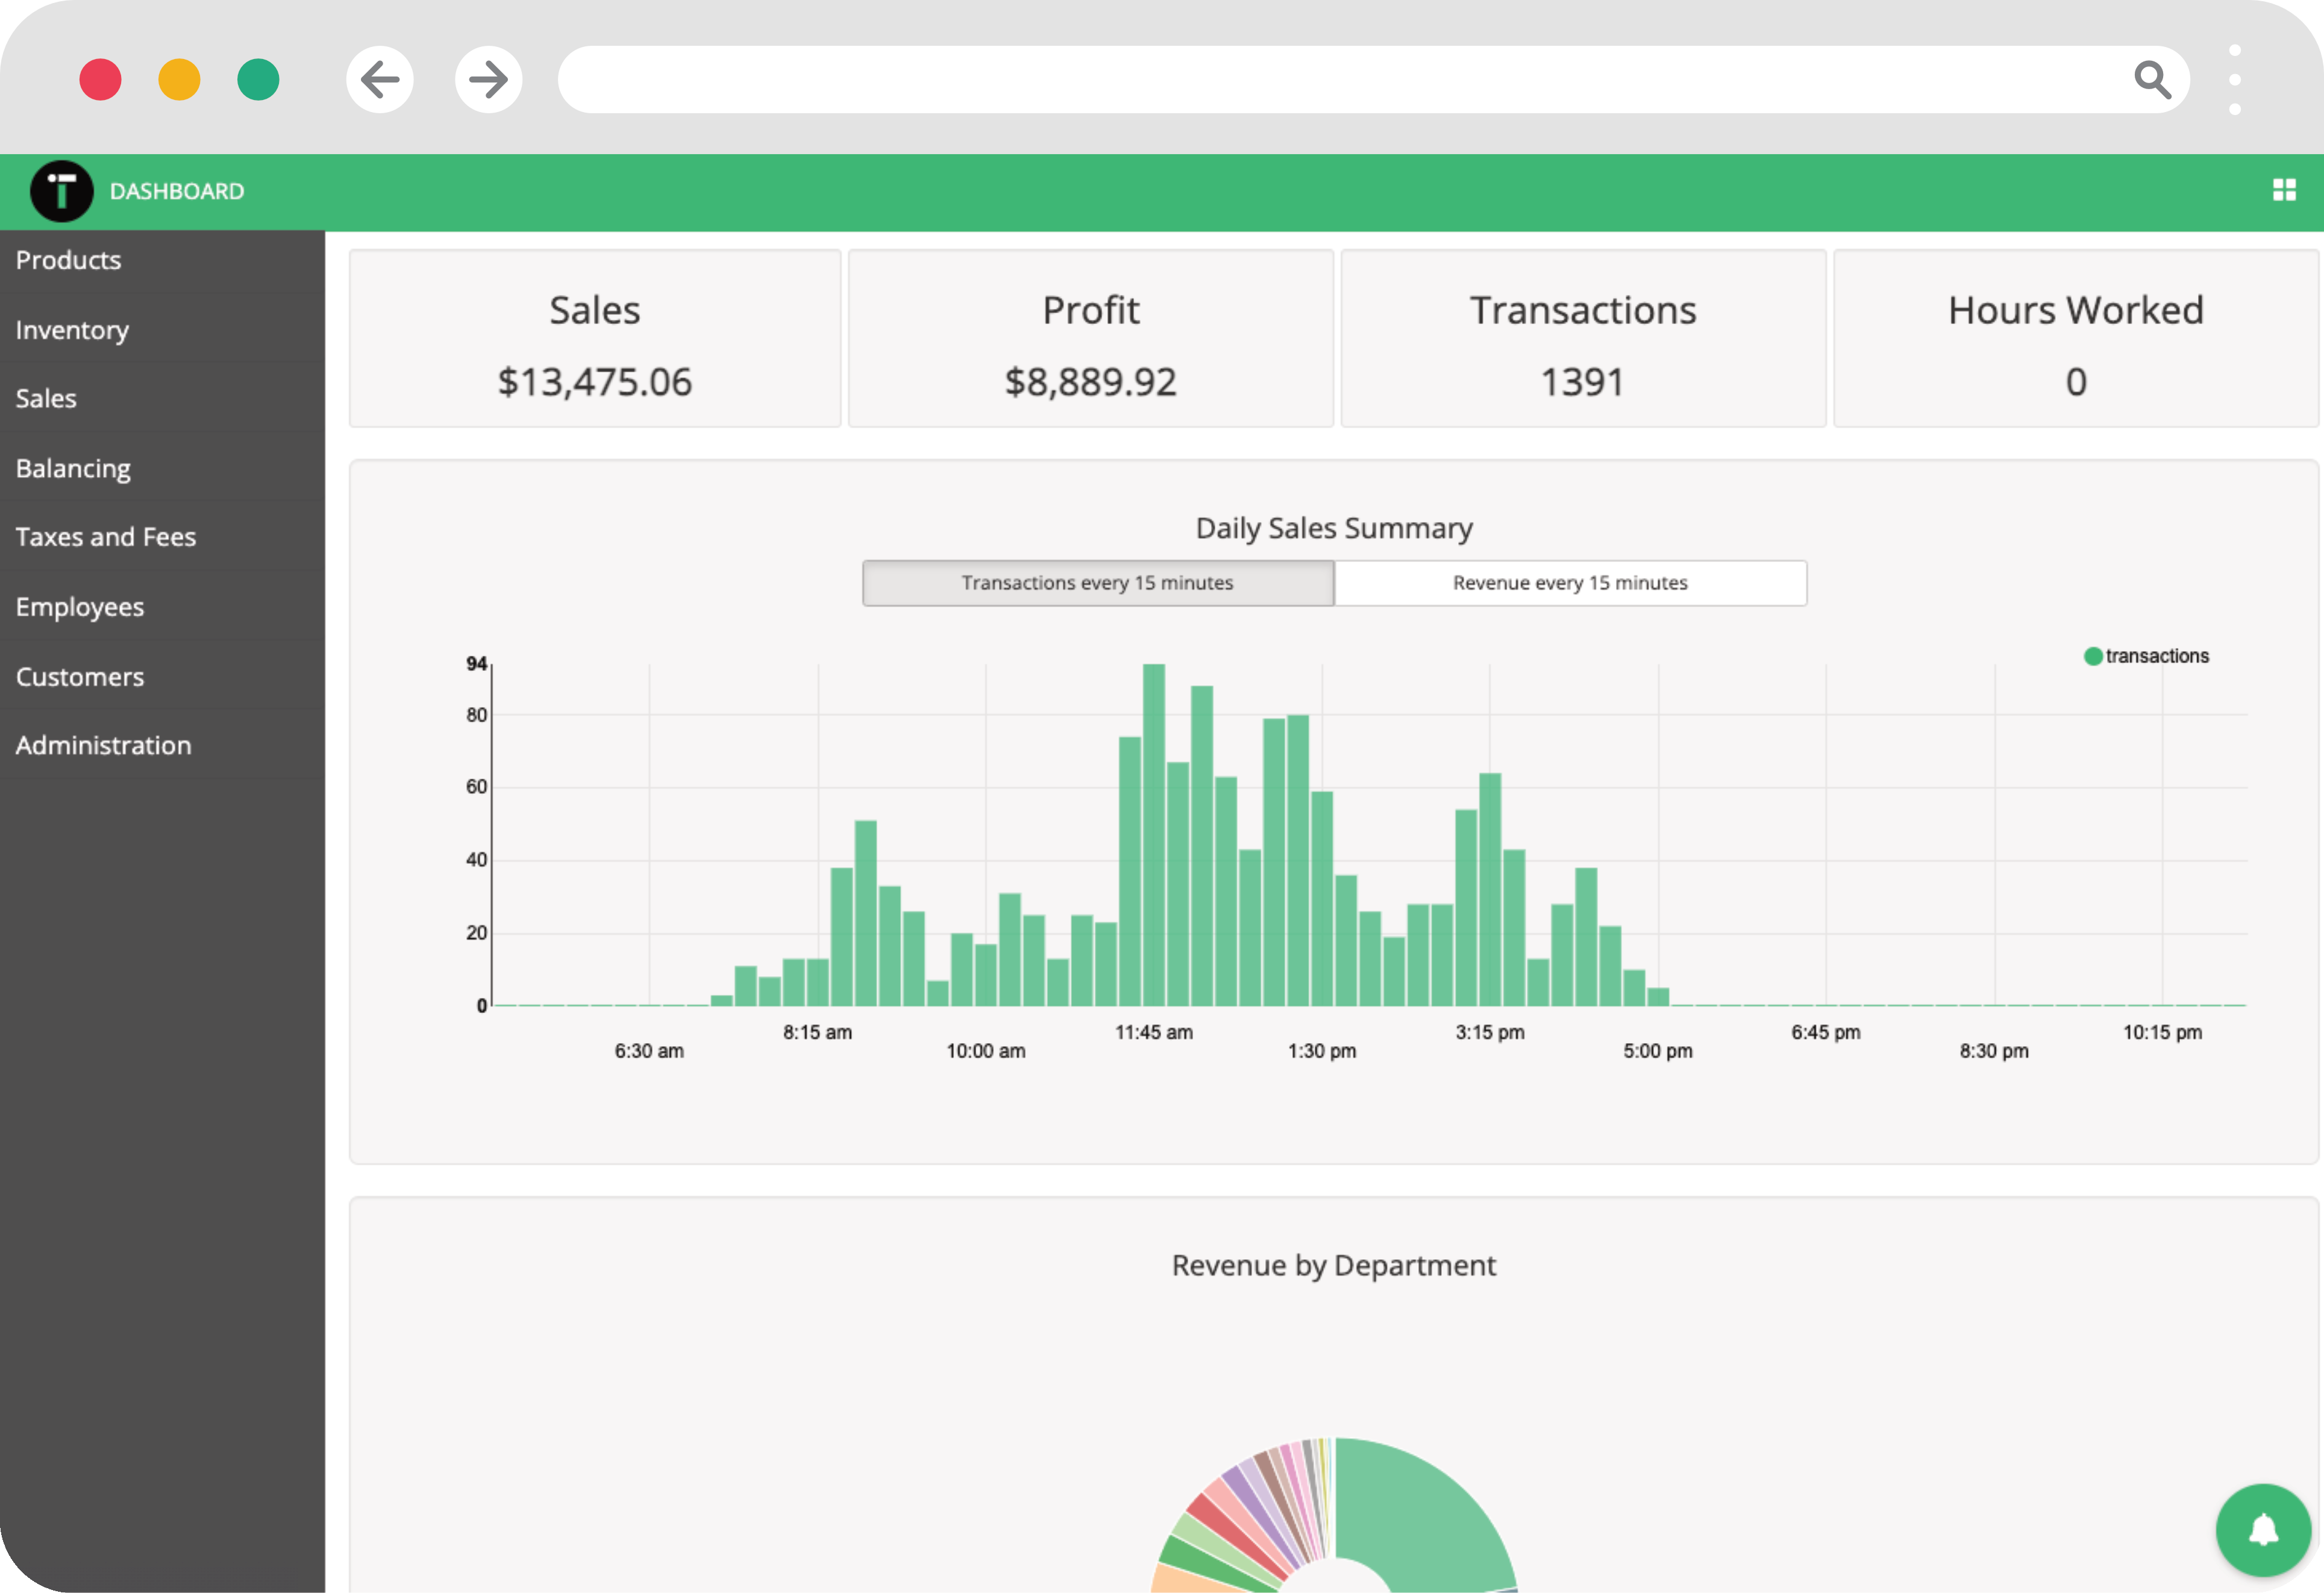Image resolution: width=2324 pixels, height=1593 pixels.
Task: Click the Transactions count card
Action: click(1582, 340)
